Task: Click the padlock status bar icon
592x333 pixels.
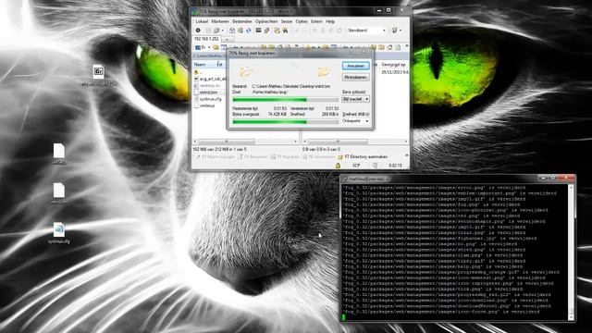Action: (338, 166)
